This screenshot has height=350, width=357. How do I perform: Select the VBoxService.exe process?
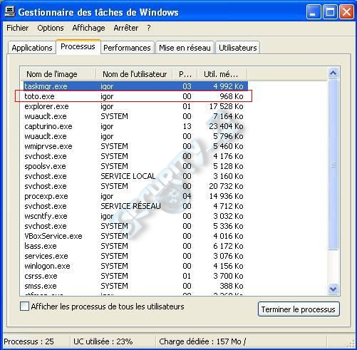click(x=135, y=236)
